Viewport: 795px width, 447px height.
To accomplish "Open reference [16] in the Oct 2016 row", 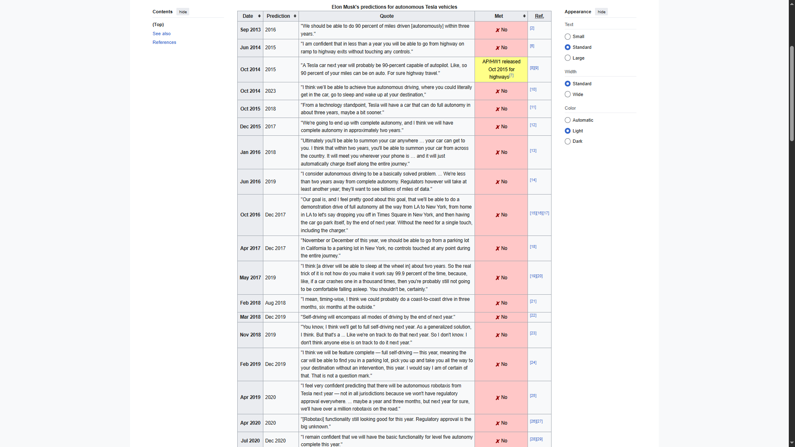I will pyautogui.click(x=540, y=214).
